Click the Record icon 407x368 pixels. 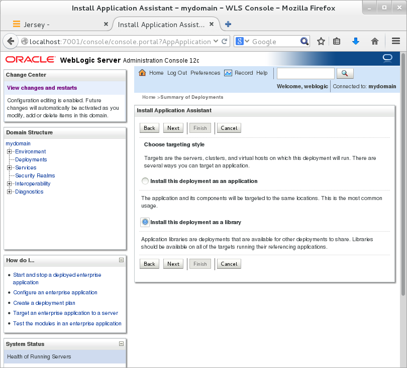[x=228, y=73]
